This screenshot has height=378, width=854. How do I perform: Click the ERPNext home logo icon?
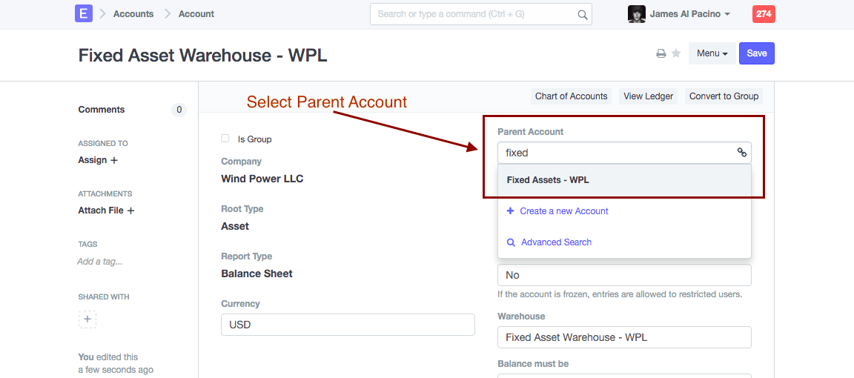[x=84, y=13]
